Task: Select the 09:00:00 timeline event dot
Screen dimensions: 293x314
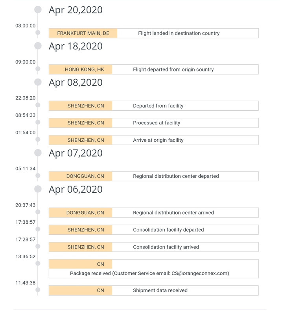Action: tap(38, 69)
